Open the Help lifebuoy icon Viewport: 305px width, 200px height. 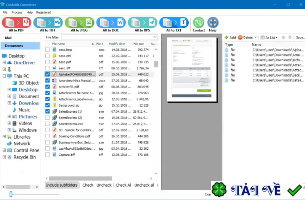coord(213,22)
